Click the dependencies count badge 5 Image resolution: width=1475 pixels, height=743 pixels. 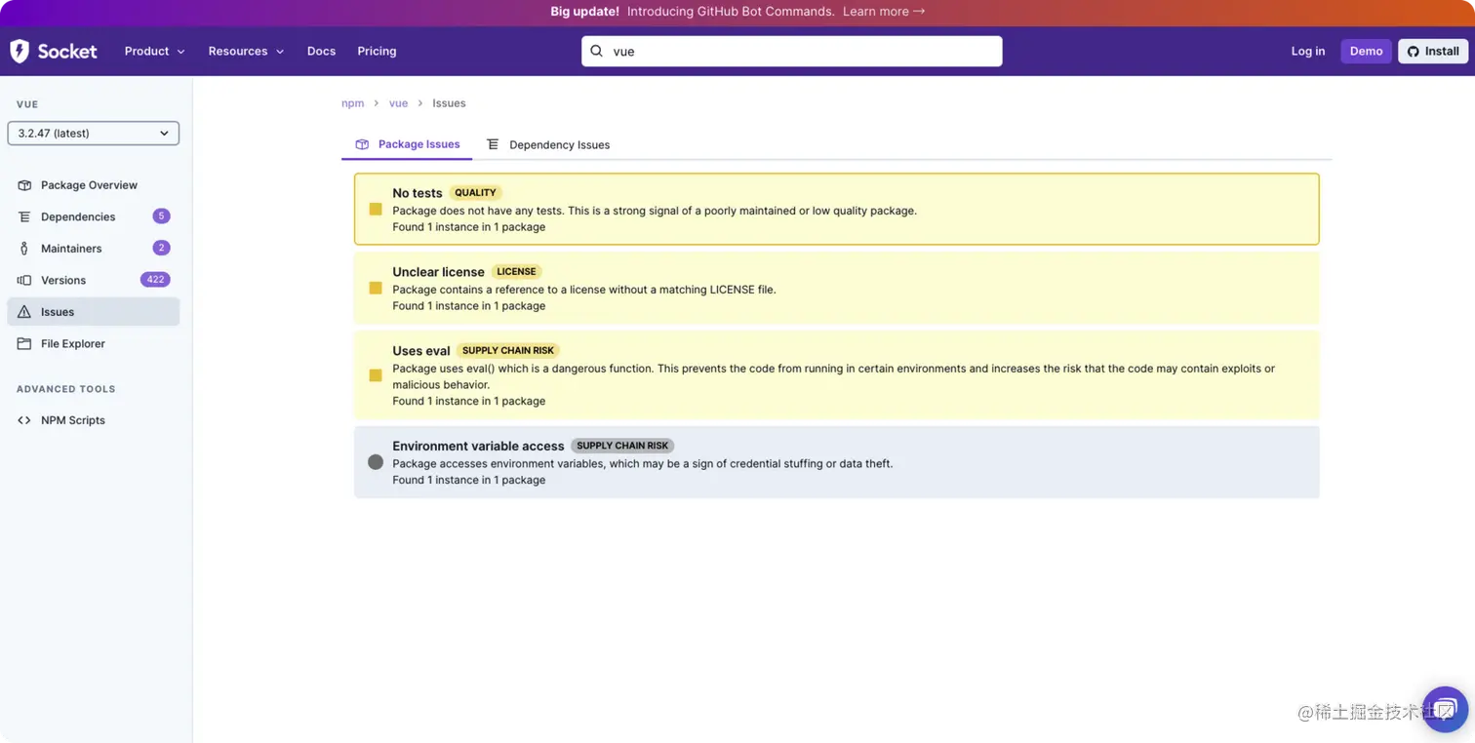click(161, 216)
